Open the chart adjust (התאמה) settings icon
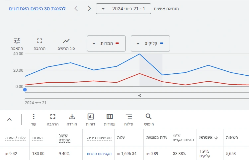 17,41
